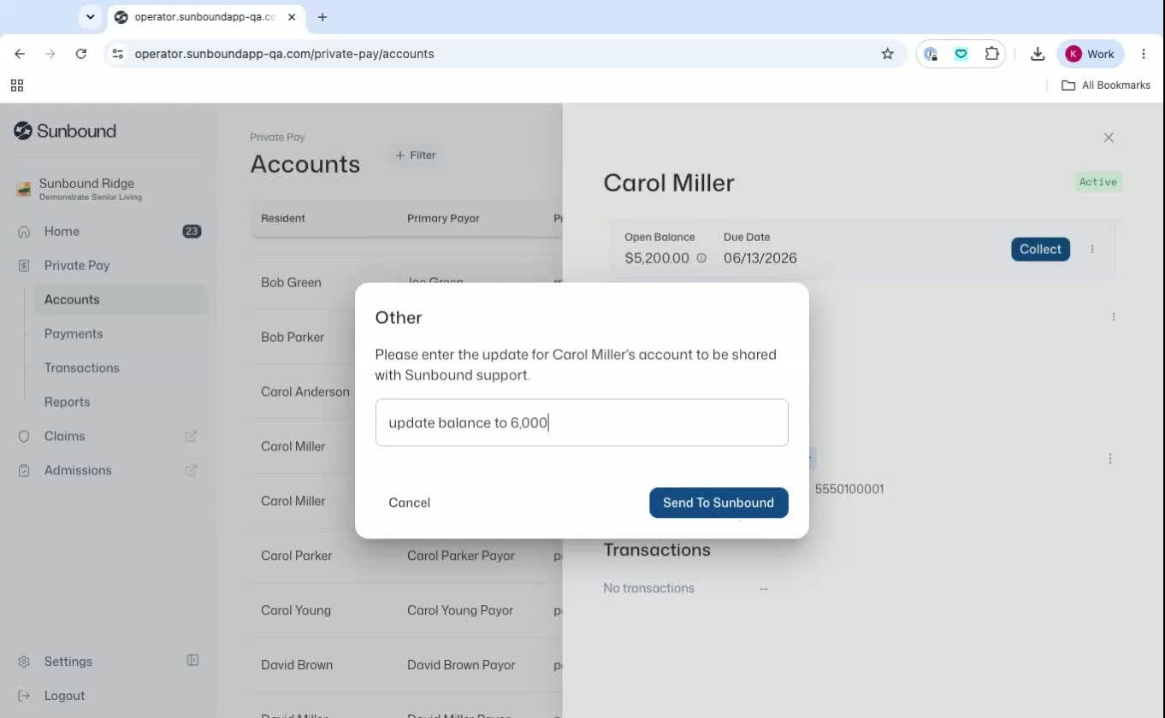The image size is (1165, 718).
Task: Click the David Brown Payor cell
Action: (461, 665)
